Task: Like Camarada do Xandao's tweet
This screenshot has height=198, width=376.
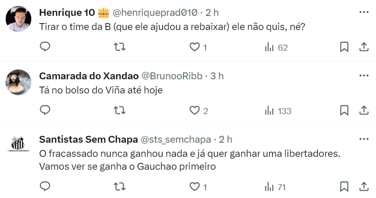Action: coord(195,111)
